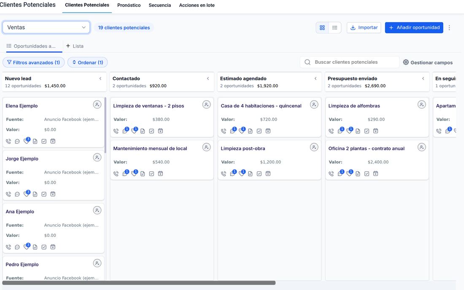Collapse the Contactado column
Image resolution: width=464 pixels, height=290 pixels.
click(x=208, y=78)
